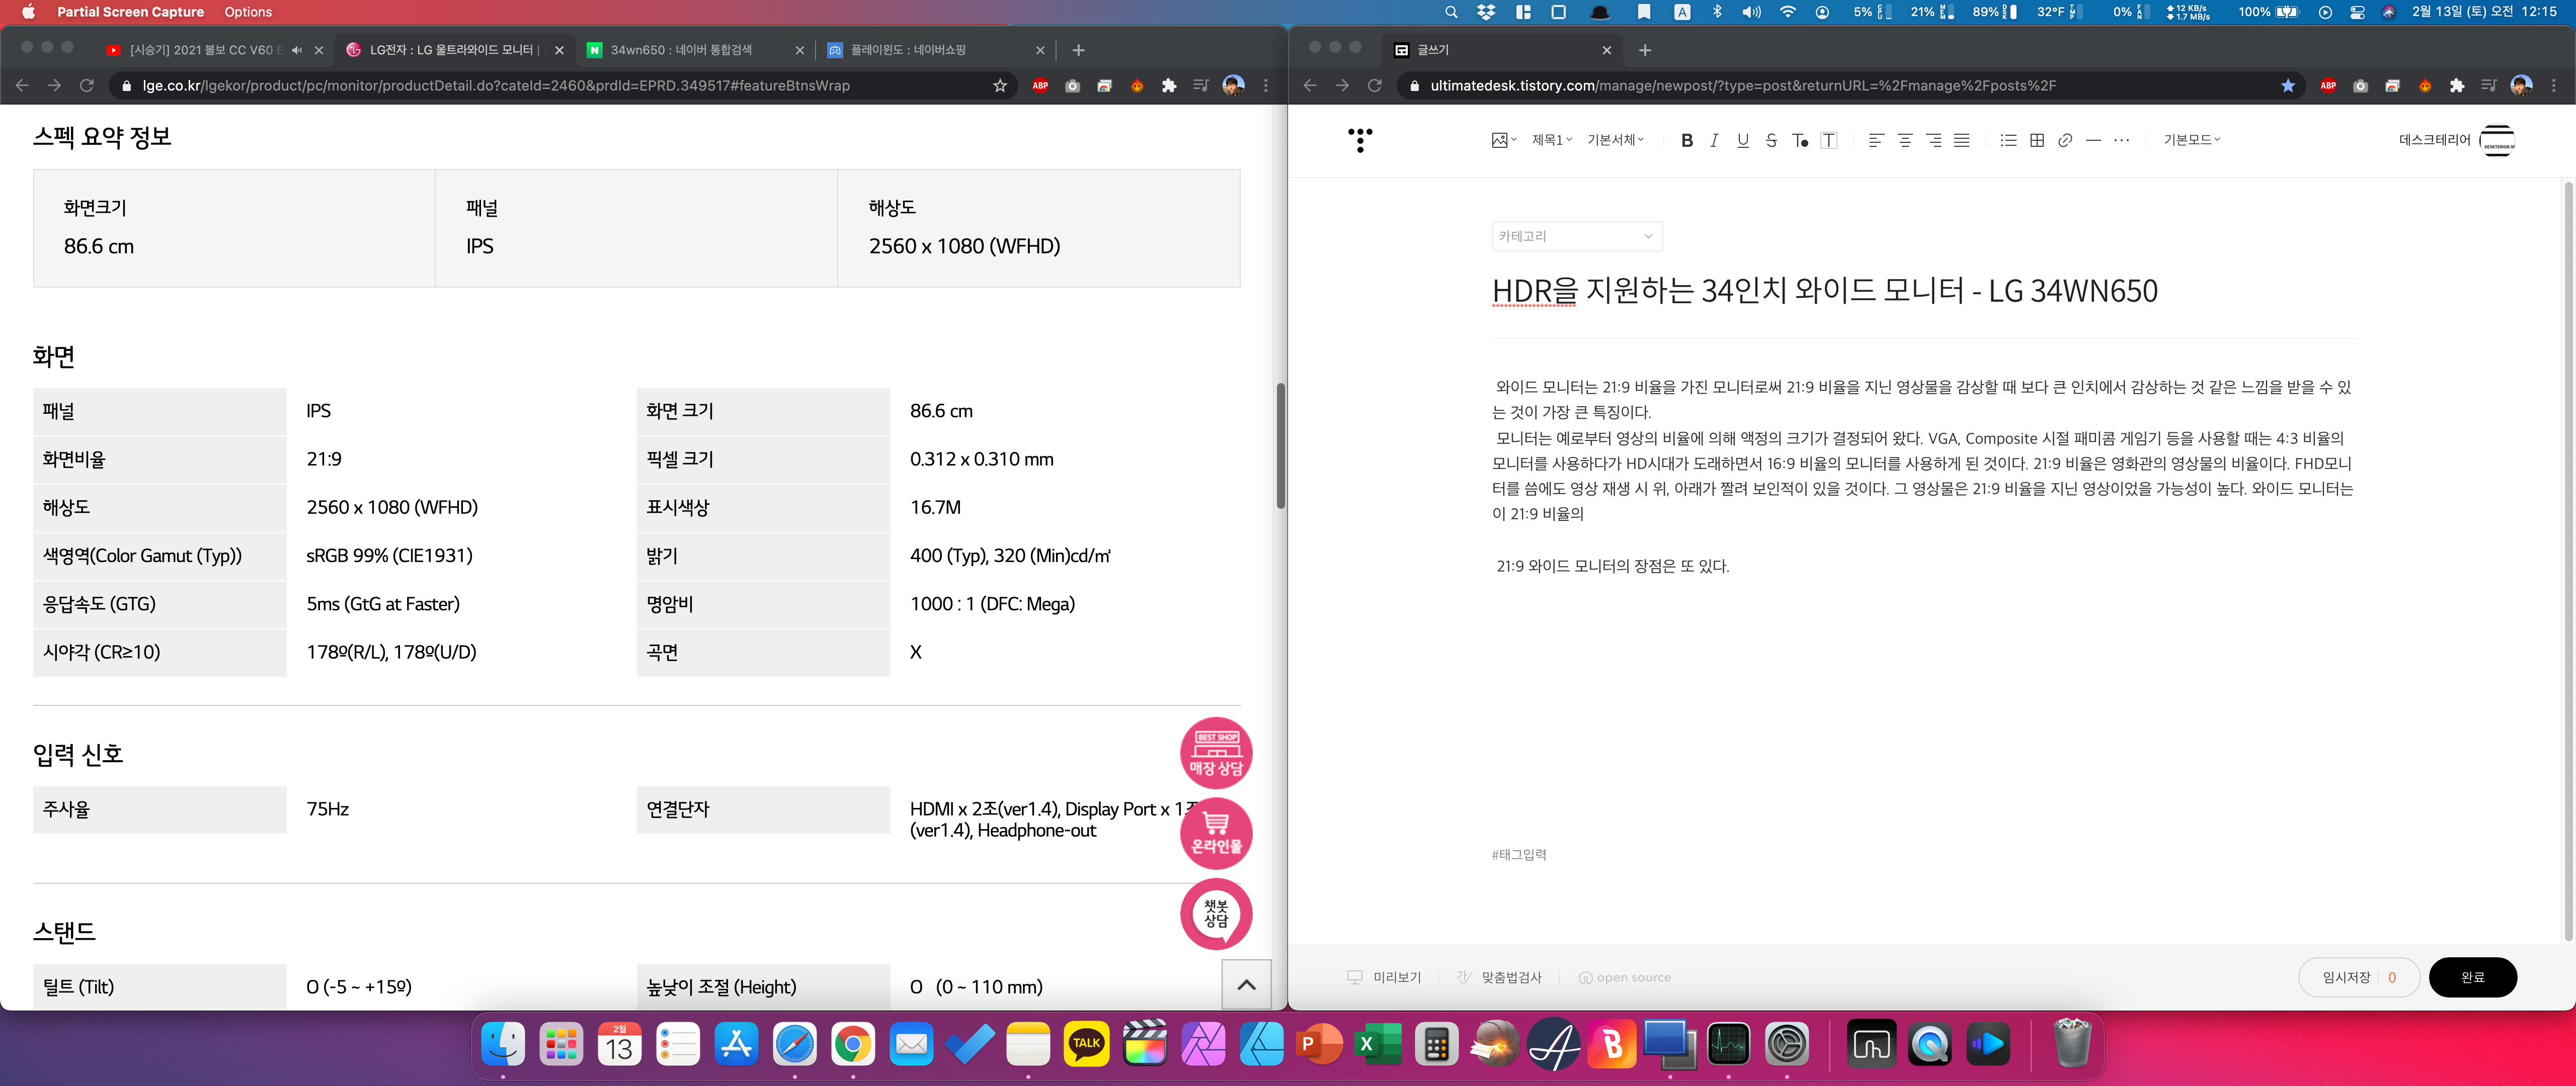Center align the paragraph text
This screenshot has width=2576, height=1086.
coord(1904,141)
